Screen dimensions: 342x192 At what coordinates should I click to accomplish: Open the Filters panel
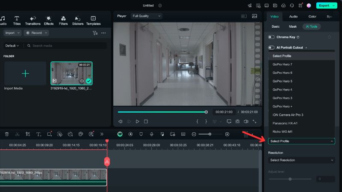[63, 20]
